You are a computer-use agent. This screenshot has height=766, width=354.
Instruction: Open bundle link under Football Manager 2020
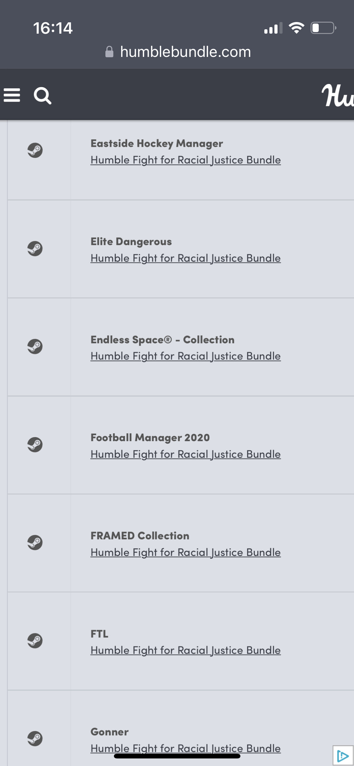coord(185,454)
